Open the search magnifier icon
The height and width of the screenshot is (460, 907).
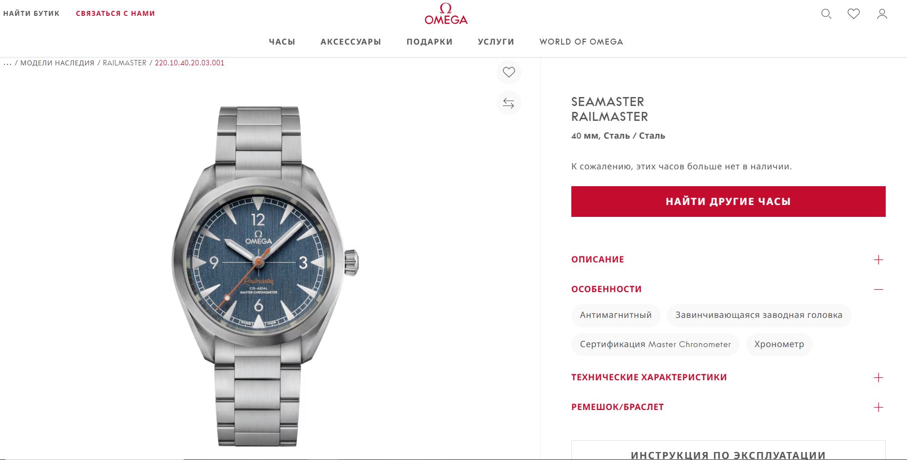click(x=826, y=14)
